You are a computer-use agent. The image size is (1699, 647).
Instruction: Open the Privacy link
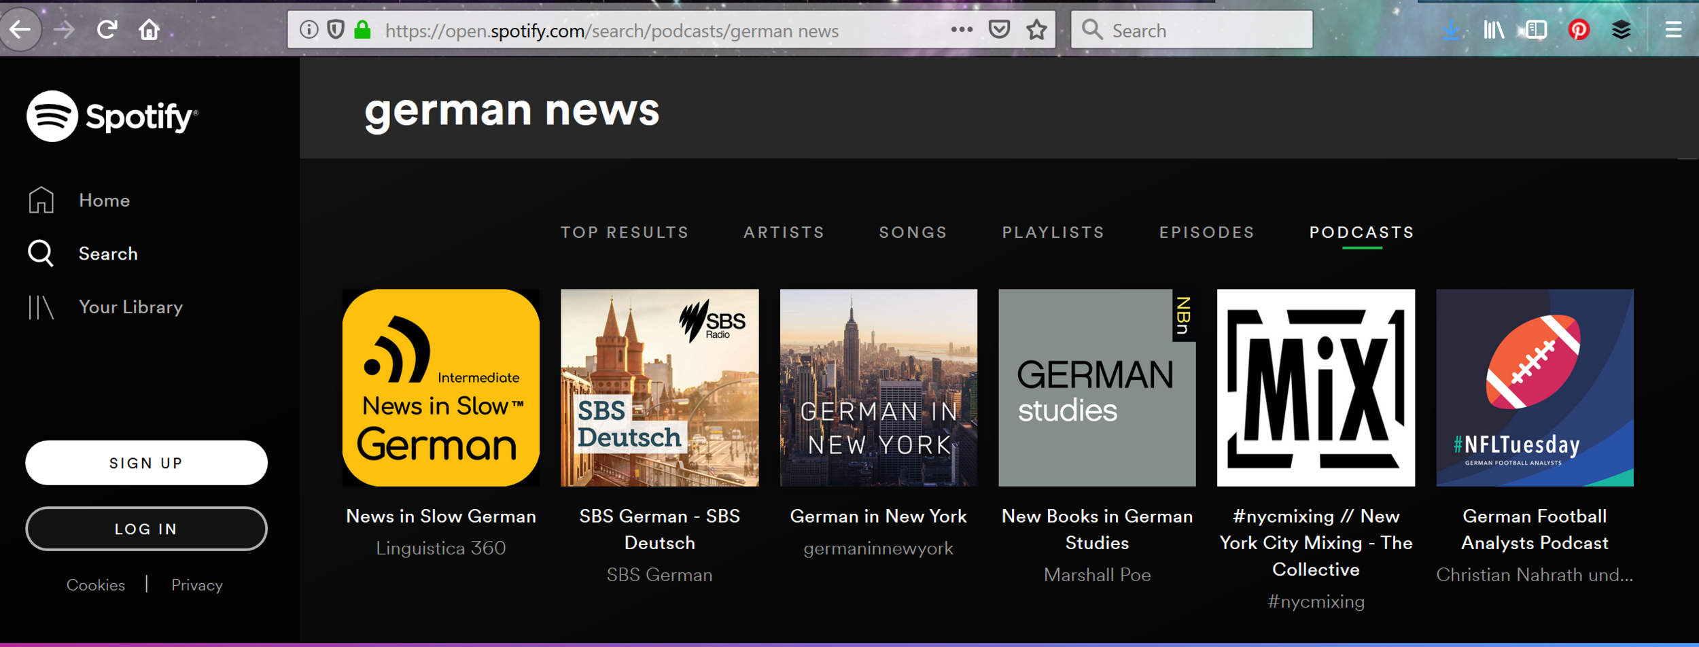(197, 584)
